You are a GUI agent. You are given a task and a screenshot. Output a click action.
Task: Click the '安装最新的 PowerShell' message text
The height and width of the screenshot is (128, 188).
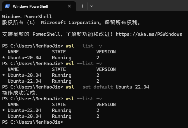tap(31, 34)
